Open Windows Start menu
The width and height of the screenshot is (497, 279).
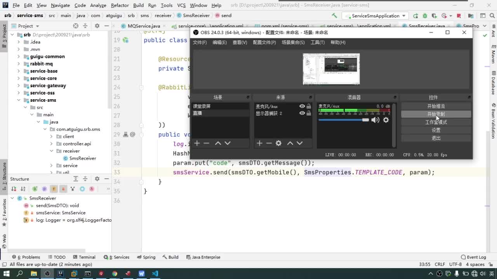point(7,274)
